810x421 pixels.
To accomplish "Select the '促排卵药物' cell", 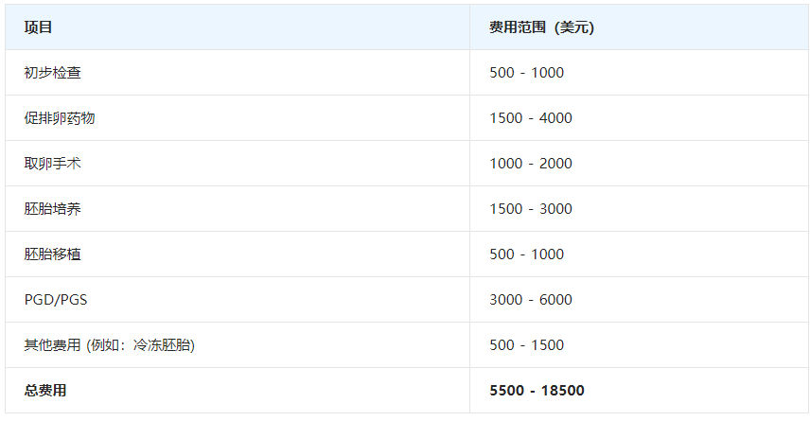I will click(x=60, y=118).
